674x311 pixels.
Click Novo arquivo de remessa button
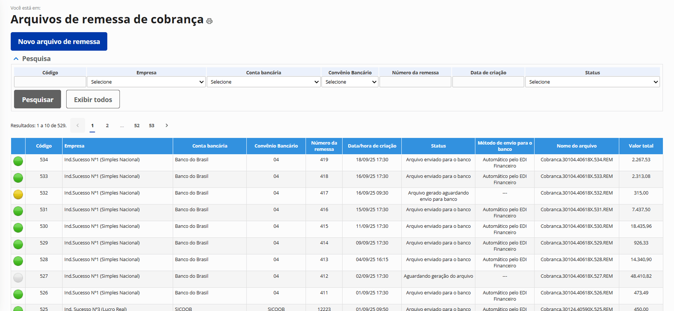coord(59,41)
